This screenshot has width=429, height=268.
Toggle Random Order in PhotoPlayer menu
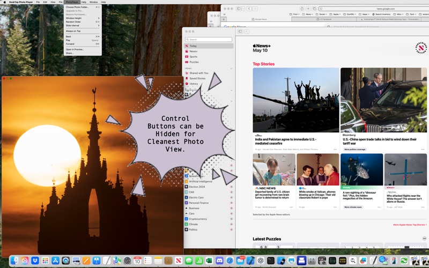[x=83, y=22]
